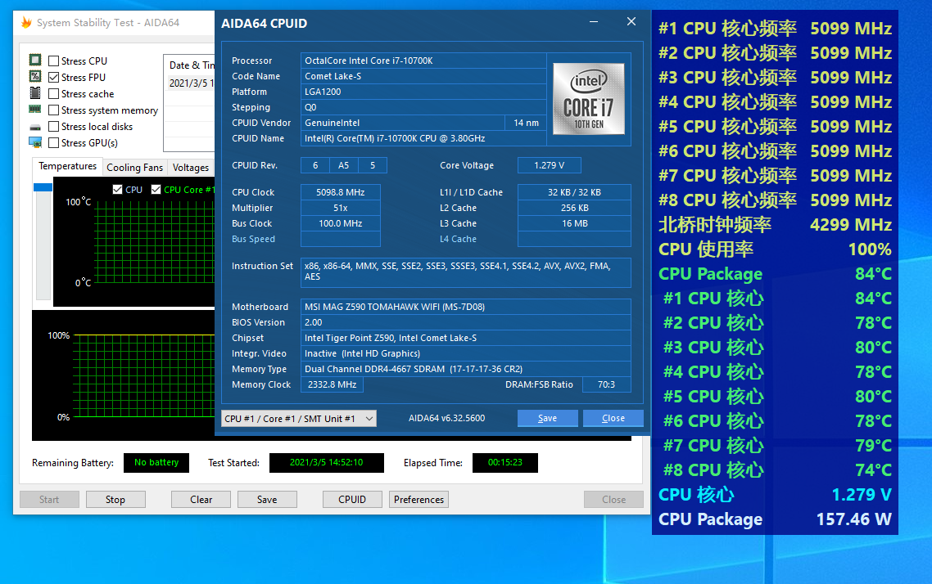
Task: Click Close in the CPUID dialog
Action: tap(613, 419)
